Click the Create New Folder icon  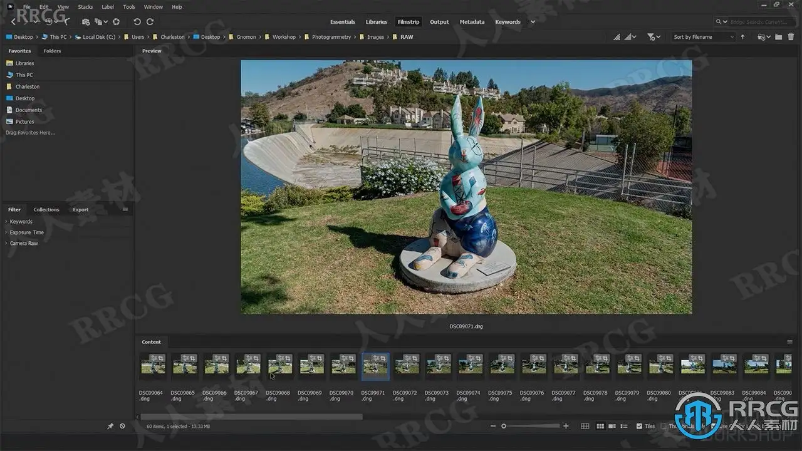coord(778,37)
